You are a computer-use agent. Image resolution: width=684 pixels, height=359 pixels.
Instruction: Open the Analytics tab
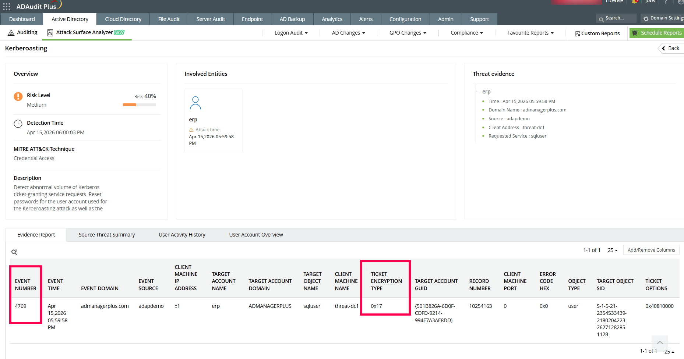pyautogui.click(x=332, y=19)
